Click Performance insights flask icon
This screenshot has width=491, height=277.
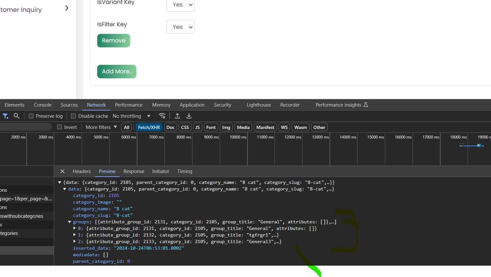[365, 105]
